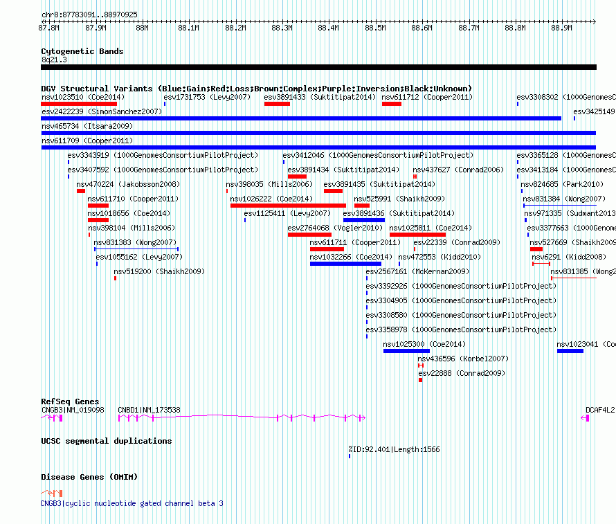Viewport: 616px width, 524px height.
Task: Click the nsv824685 (Park2010) label
Action: tap(562, 184)
